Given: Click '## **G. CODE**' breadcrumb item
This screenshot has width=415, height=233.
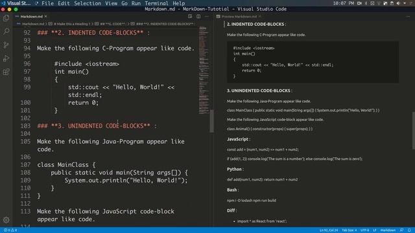Looking at the screenshot, I should coord(112,24).
